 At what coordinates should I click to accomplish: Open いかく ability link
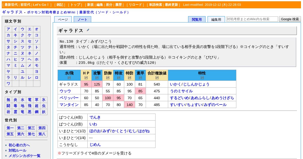click(x=175, y=84)
